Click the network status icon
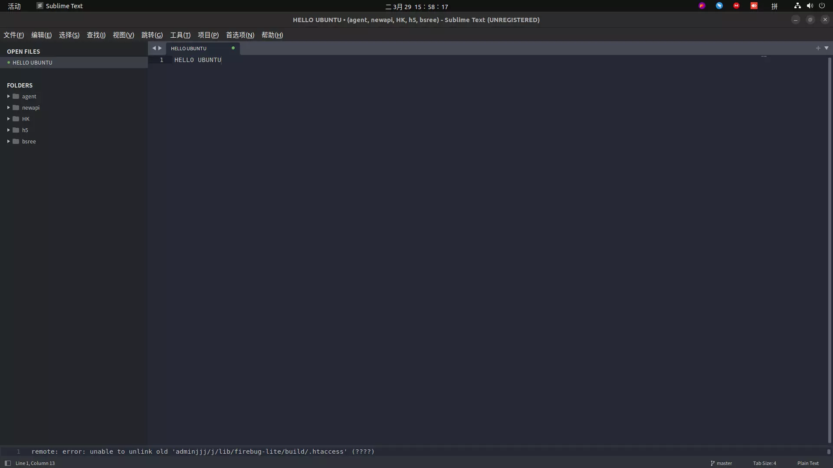The width and height of the screenshot is (833, 468). 797,6
